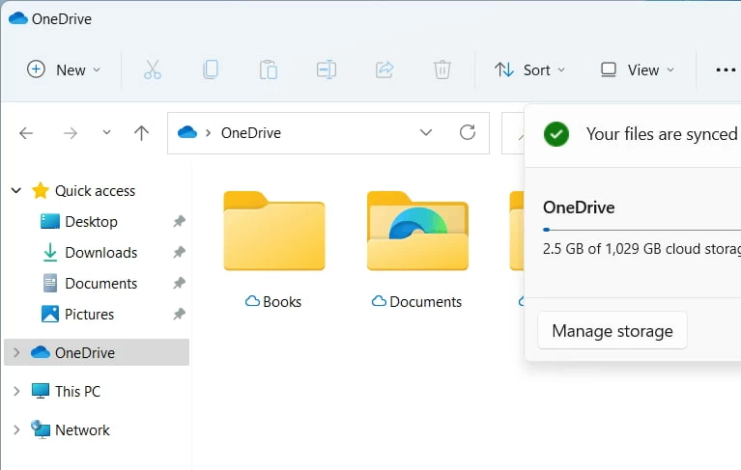Viewport: 741px width, 470px height.
Task: Go up one folder level
Action: click(x=141, y=133)
